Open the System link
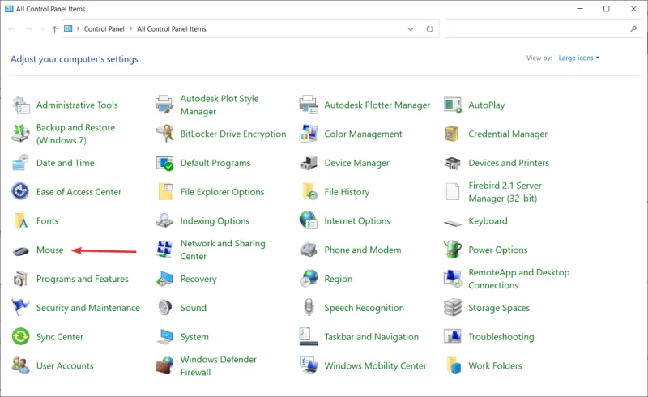 coord(194,336)
